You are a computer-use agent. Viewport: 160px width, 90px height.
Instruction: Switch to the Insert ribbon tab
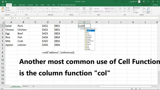pyautogui.click(x=15, y=5)
